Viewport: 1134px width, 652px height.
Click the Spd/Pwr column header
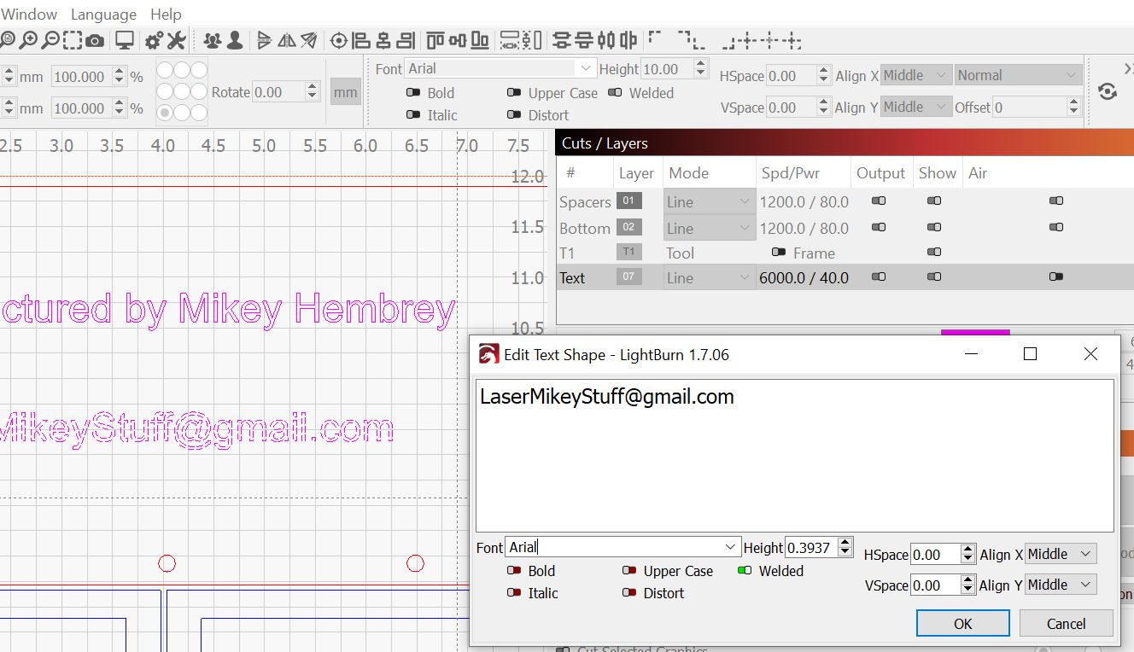tap(791, 173)
